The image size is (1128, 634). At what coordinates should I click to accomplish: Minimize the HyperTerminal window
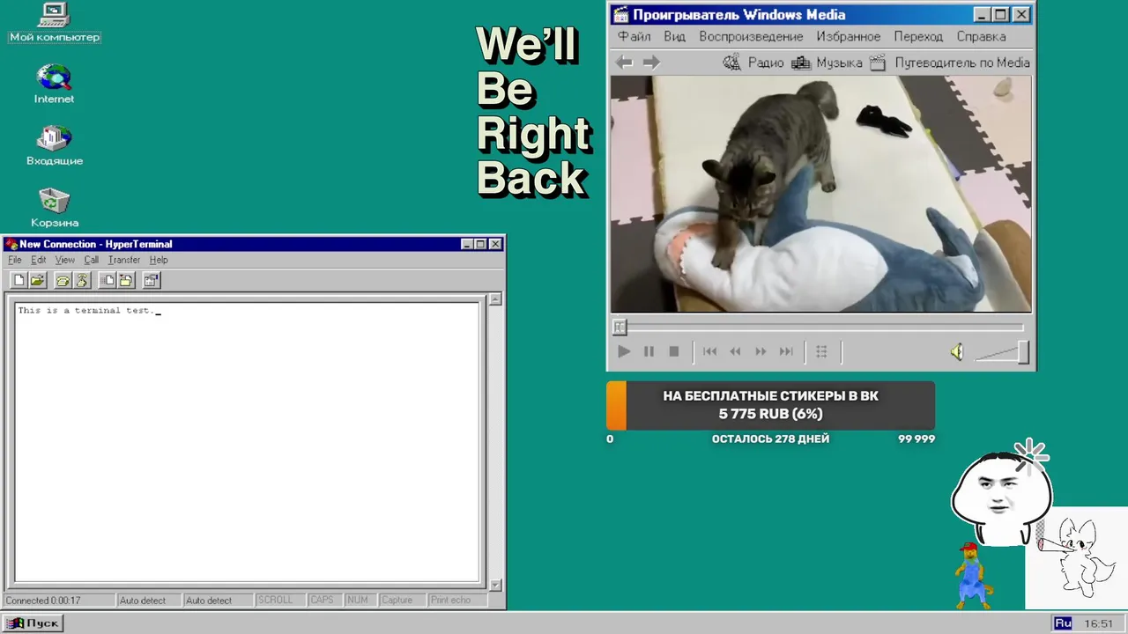click(468, 245)
